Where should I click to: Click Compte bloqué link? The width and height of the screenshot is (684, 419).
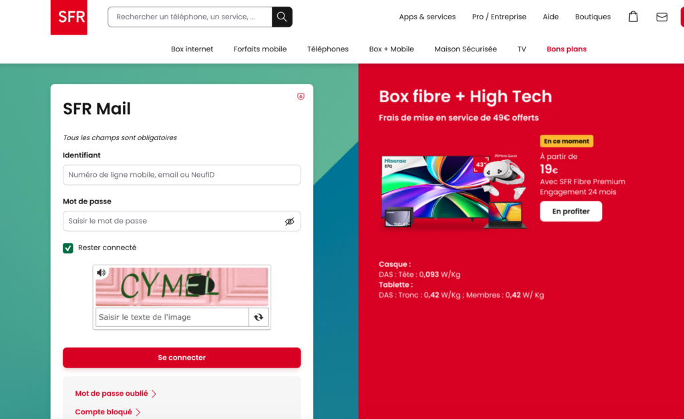point(104,412)
